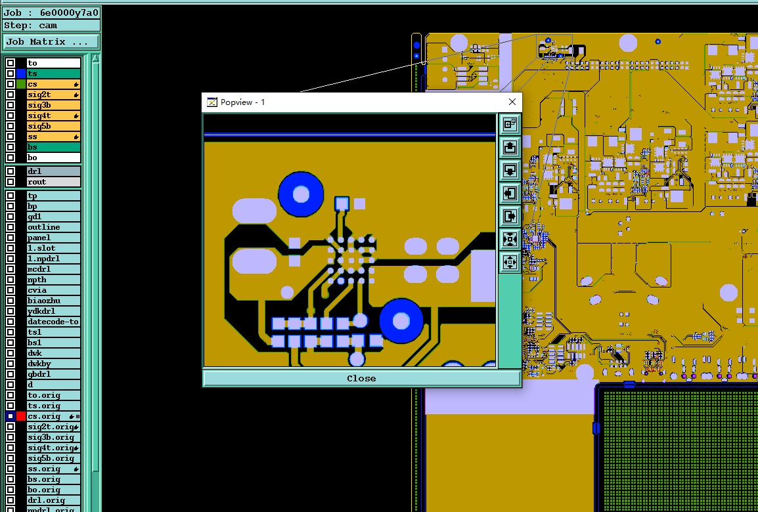Click the pan up icon in Popview
This screenshot has height=512, width=758.
point(510,147)
